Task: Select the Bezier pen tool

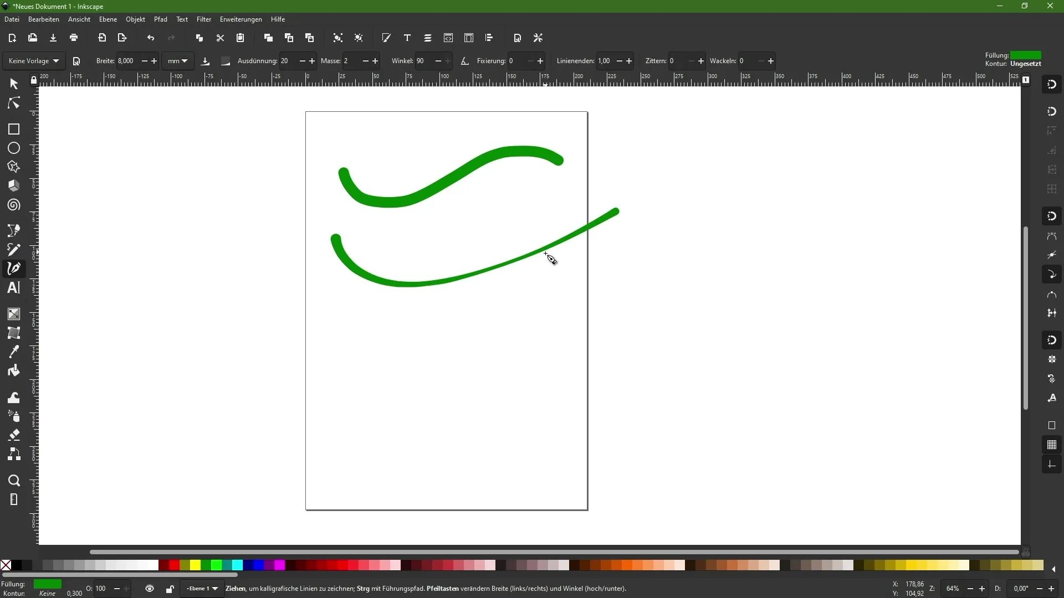Action: coord(14,230)
